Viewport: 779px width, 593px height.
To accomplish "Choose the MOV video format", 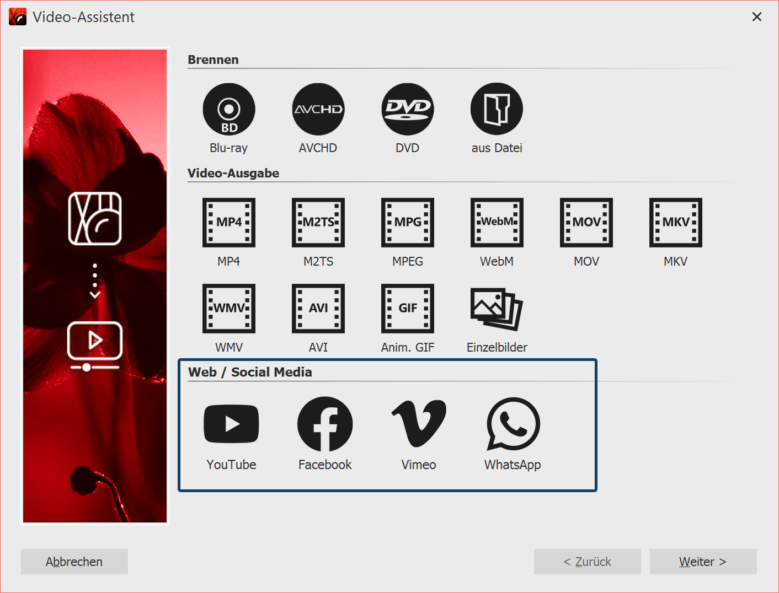I will (x=586, y=223).
